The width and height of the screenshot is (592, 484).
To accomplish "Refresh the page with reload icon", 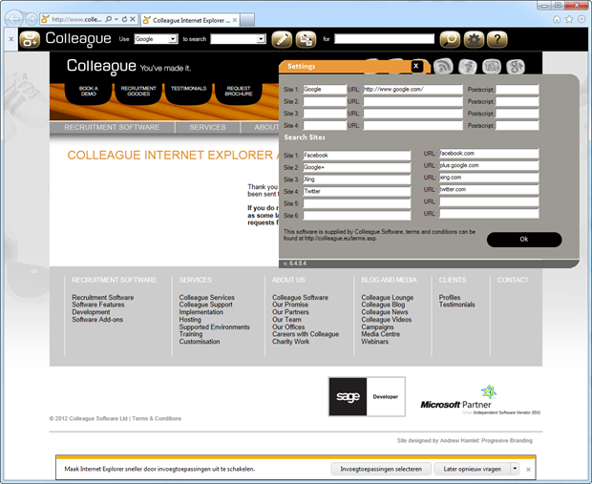I will click(x=124, y=19).
